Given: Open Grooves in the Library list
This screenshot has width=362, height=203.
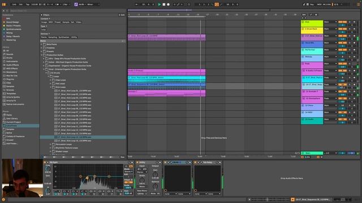Looking at the screenshot, I should click(10, 90).
